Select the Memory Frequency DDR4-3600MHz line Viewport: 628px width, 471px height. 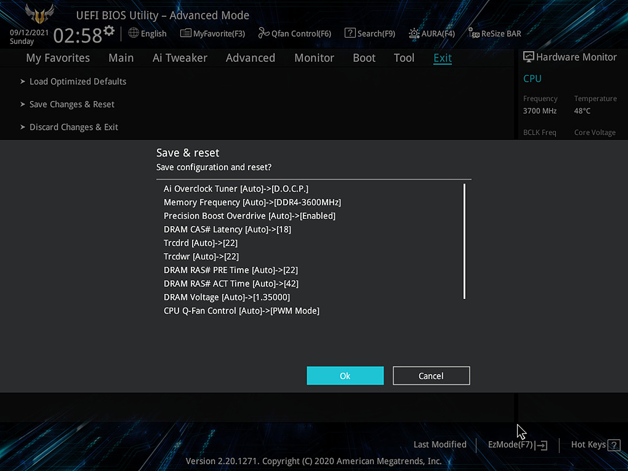coord(252,202)
